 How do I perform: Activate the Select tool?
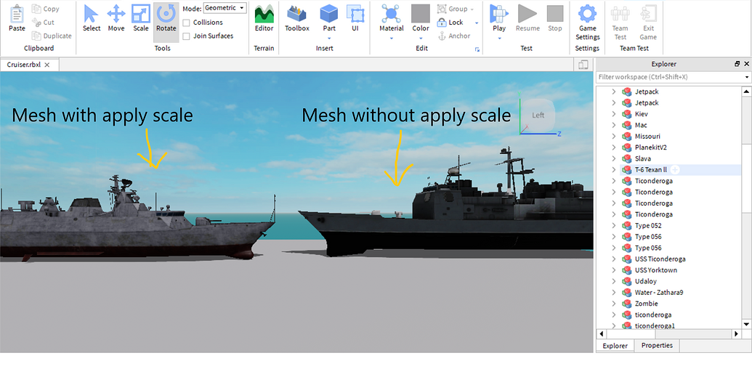[x=91, y=18]
